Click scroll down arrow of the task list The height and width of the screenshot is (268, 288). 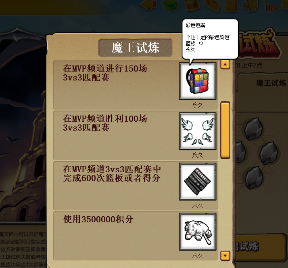tap(225, 255)
